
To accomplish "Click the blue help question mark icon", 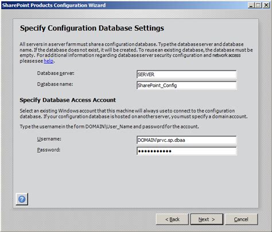I will click(22, 199).
